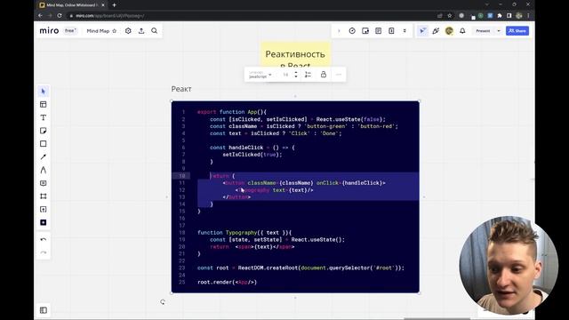Expand more collaboration tools chevrons
The height and width of the screenshot is (320, 569).
pos(405,31)
